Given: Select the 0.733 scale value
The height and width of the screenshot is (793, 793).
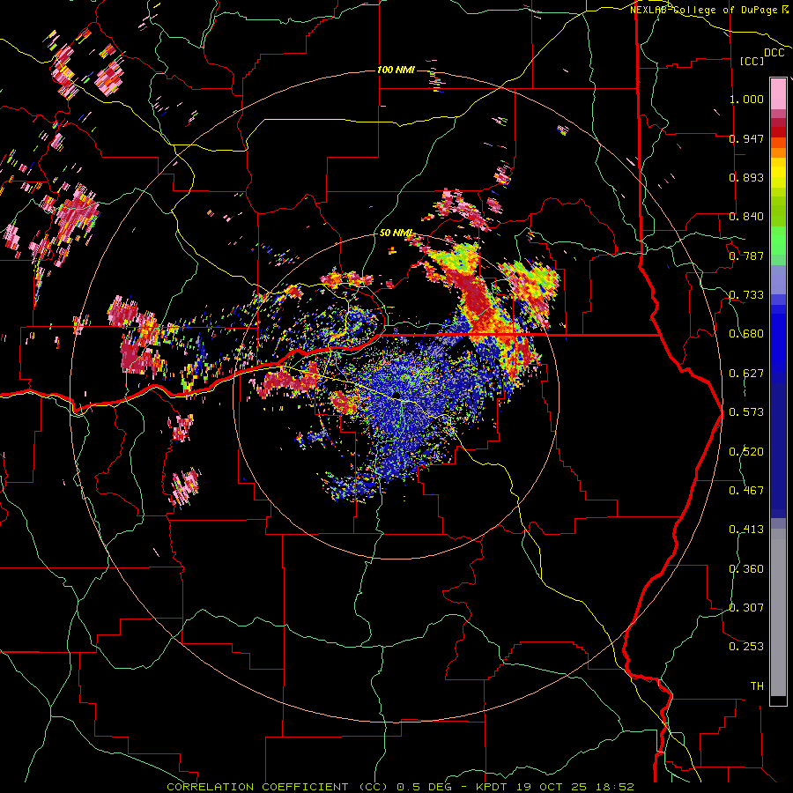Looking at the screenshot, I should pos(746,295).
